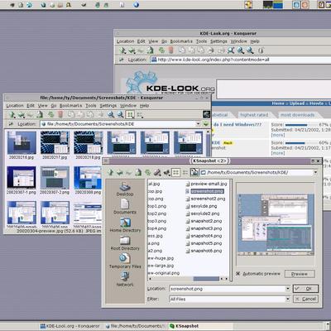Click Print icon in KDE-Look Konqueror toolbar
331x331 pixels.
tap(211, 50)
